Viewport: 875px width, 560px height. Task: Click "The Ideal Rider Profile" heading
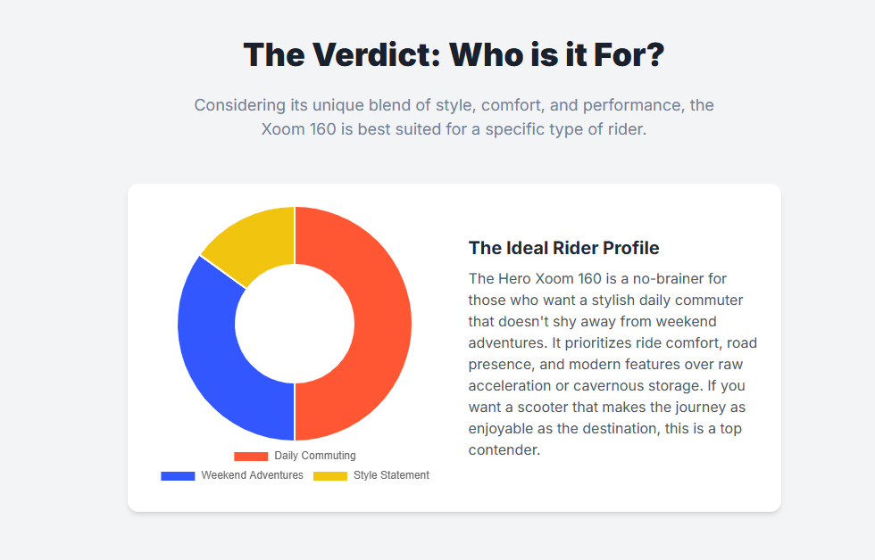coord(563,248)
